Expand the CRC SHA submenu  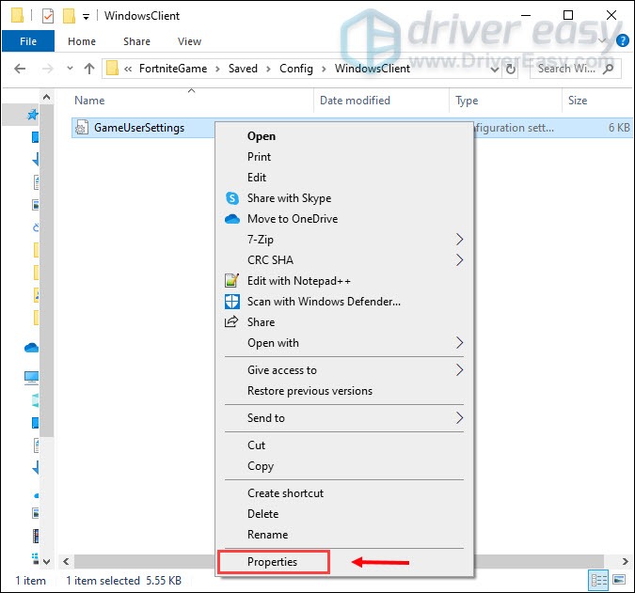[344, 260]
